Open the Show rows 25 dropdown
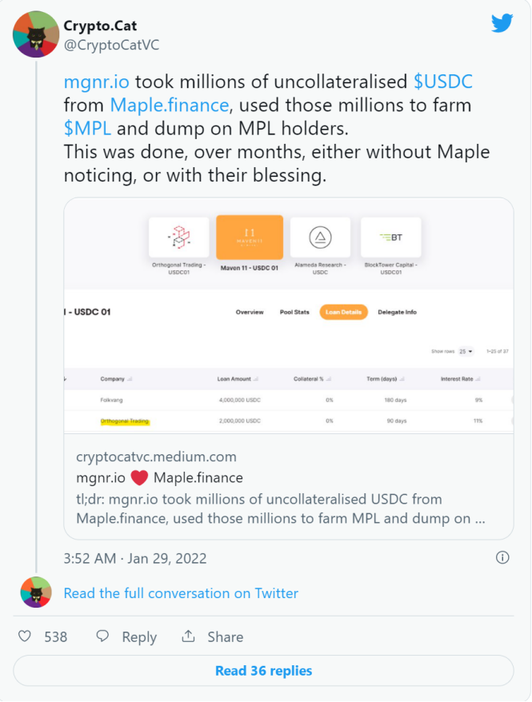Screen dimensions: 532x702 click(x=466, y=352)
